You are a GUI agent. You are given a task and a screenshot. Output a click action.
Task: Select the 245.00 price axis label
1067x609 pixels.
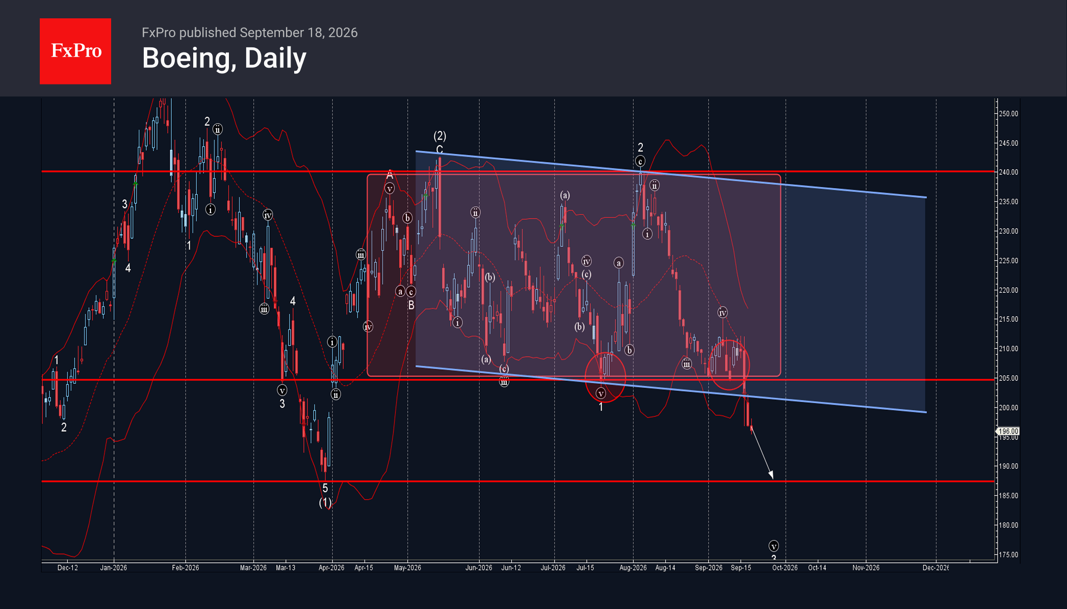(1008, 143)
